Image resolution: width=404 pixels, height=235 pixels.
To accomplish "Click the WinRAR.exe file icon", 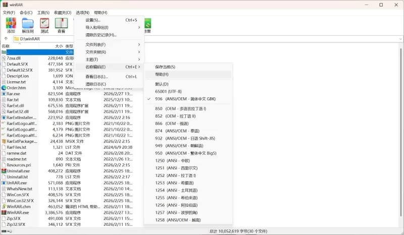I will 4,212.
